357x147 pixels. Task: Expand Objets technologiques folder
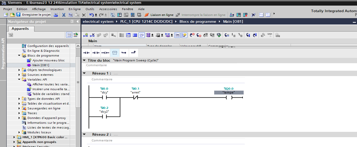[19, 70]
